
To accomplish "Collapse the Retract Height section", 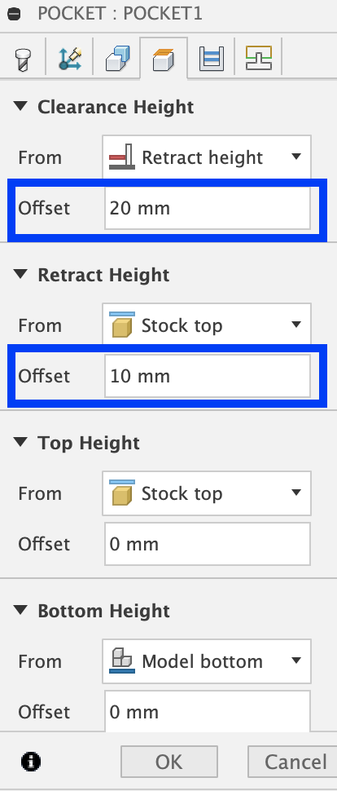I will pos(20,275).
